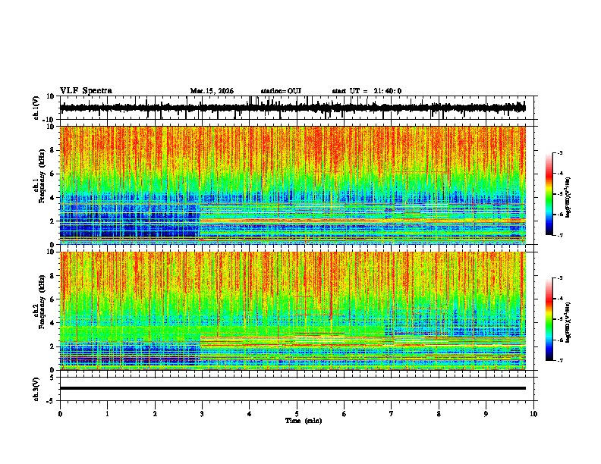The image size is (601, 464).
Task: Click the "-7" label on ch.2 colorbar
Action: coord(559,361)
